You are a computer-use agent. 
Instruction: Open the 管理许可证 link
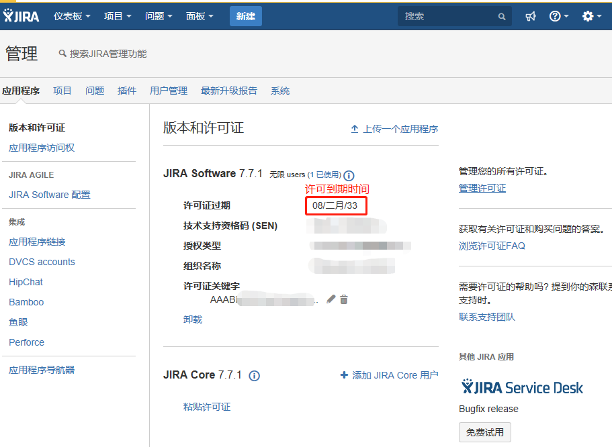click(482, 188)
